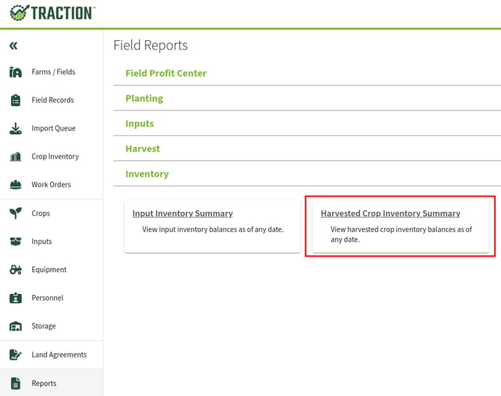Expand the Field Profit Center section
The image size is (501, 396).
pyautogui.click(x=166, y=73)
